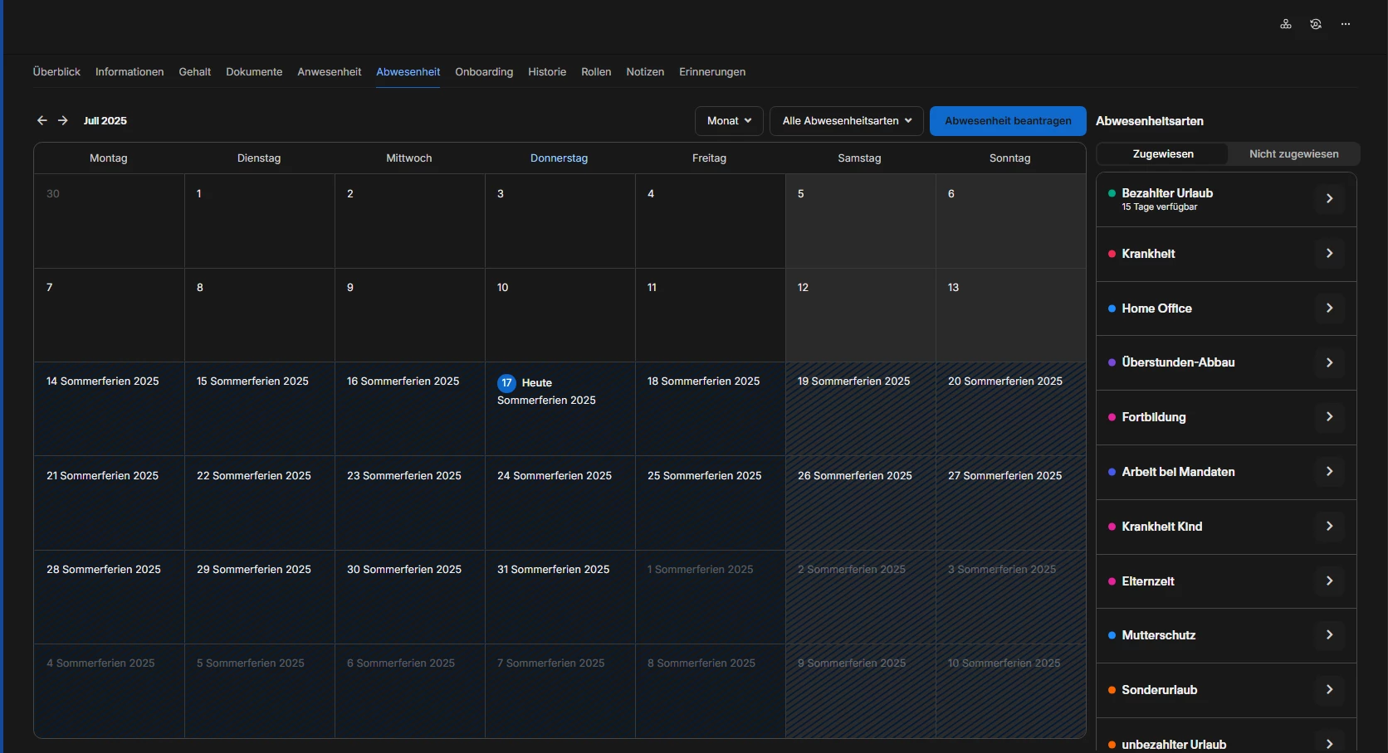Open the organization chart icon

click(1285, 24)
